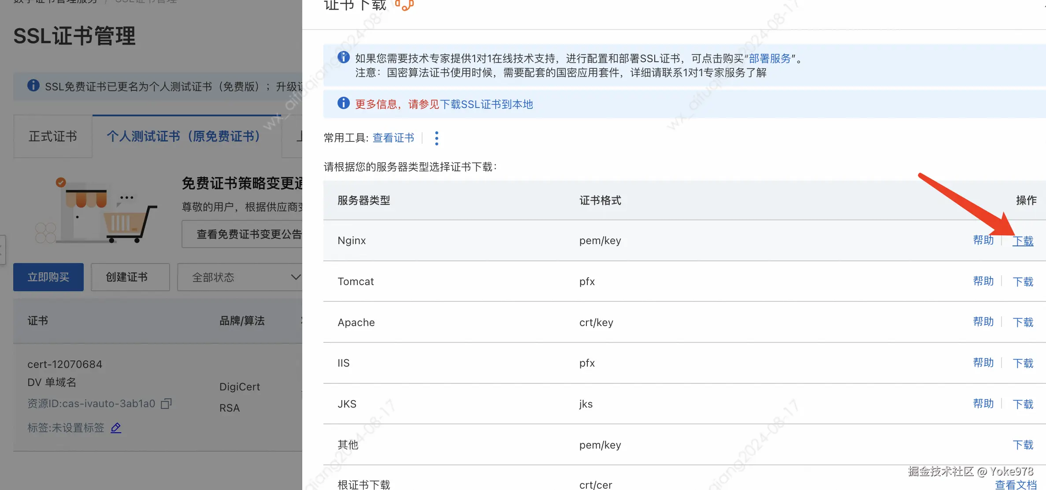Switch to 正式证书 tab

(53, 137)
